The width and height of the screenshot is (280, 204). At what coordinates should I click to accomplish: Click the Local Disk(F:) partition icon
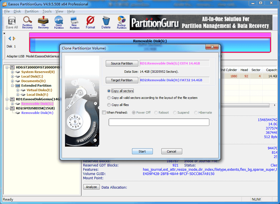point(23,95)
